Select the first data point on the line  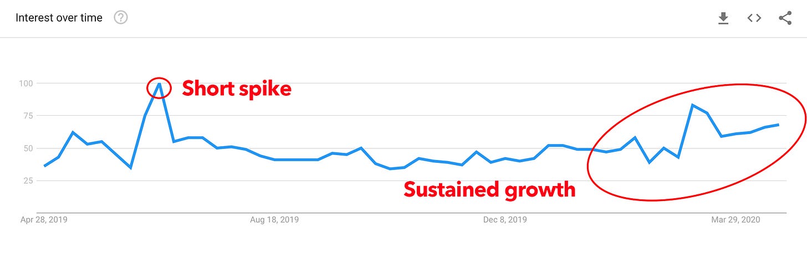click(44, 166)
